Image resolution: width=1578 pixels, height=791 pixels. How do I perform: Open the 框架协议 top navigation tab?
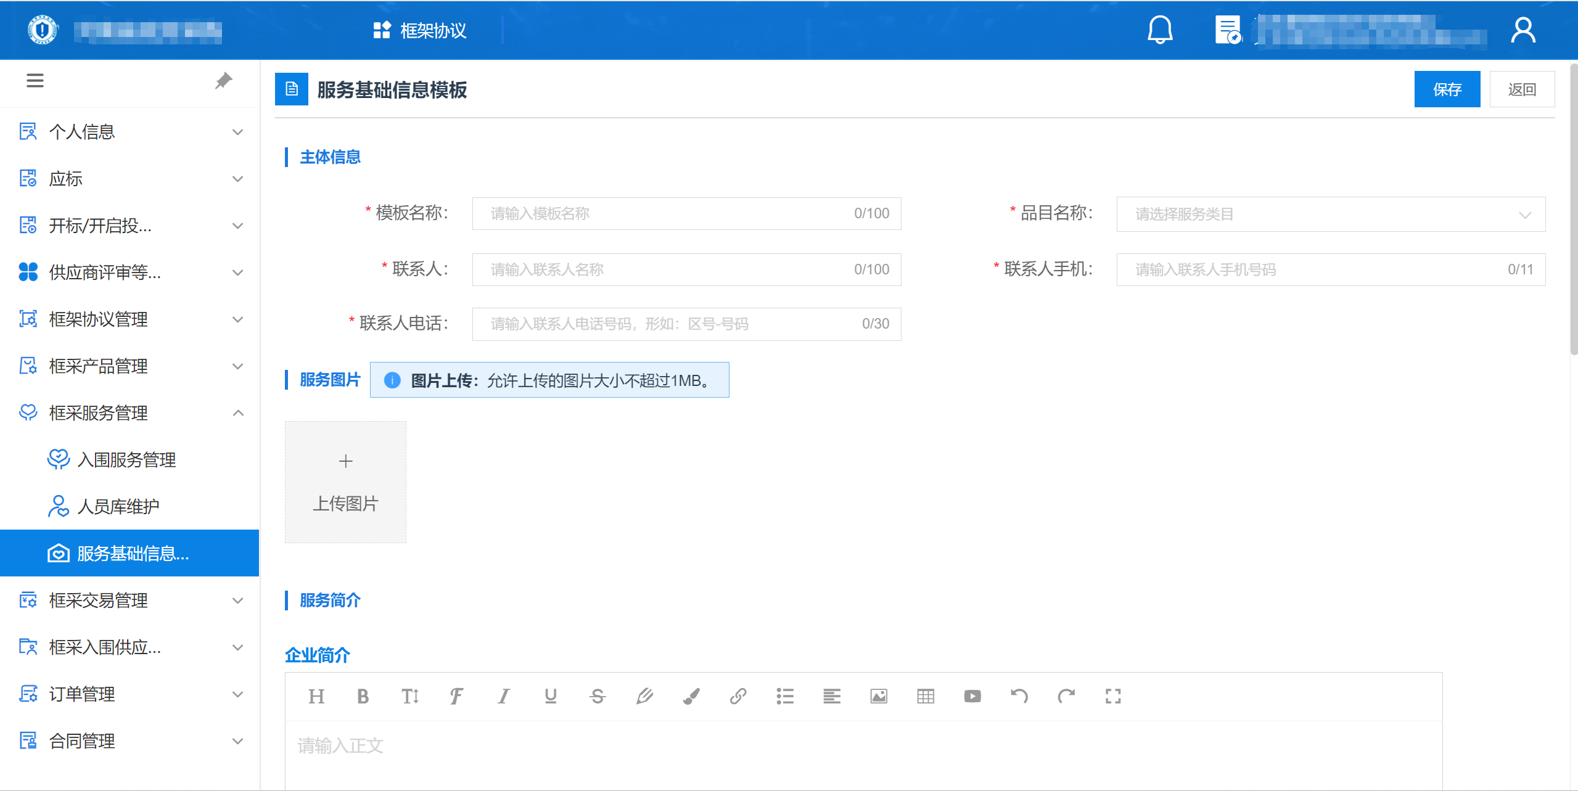click(x=421, y=30)
